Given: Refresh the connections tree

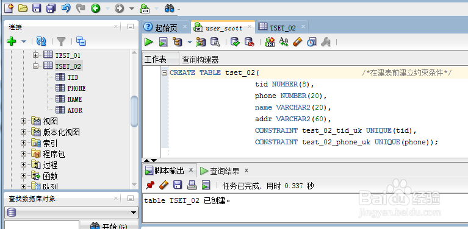Looking at the screenshot, I should (x=41, y=41).
